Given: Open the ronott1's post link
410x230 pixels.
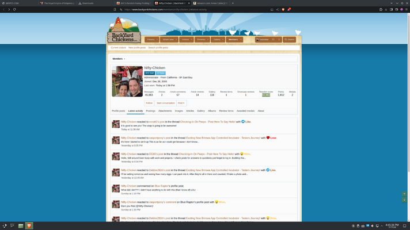Looking at the screenshot, I should (x=157, y=122).
